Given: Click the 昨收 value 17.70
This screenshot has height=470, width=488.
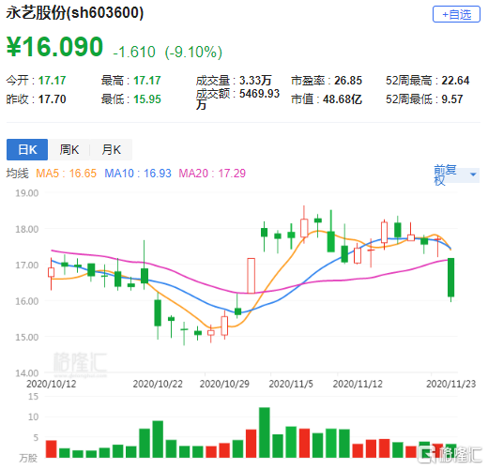Looking at the screenshot, I should (53, 99).
